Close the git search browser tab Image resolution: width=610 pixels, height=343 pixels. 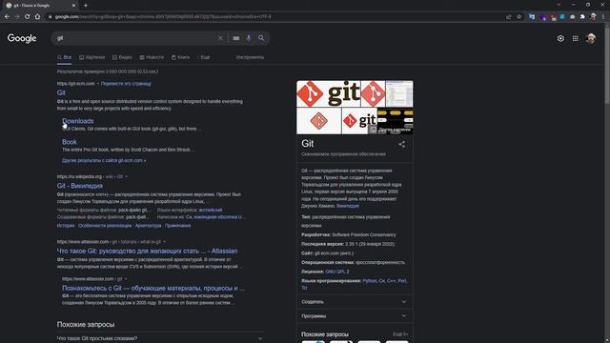(74, 6)
